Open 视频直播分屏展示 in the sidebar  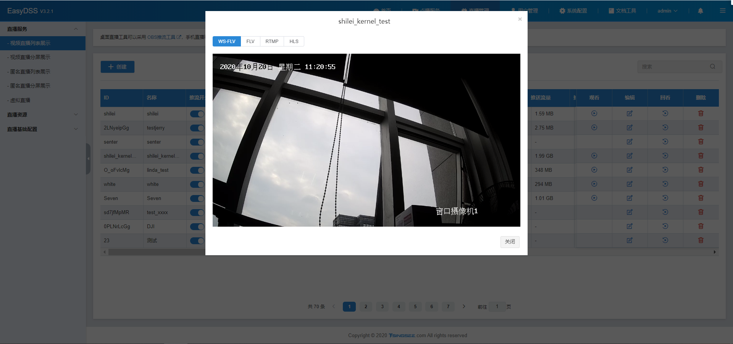click(43, 57)
